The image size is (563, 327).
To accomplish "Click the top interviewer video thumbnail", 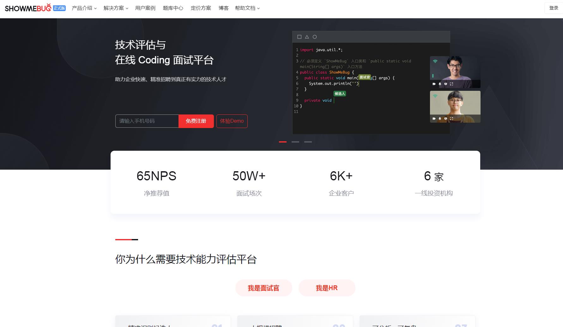I will click(x=455, y=72).
